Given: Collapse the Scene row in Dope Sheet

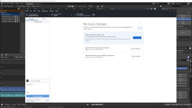Looking at the screenshot, I should tap(1, 13).
